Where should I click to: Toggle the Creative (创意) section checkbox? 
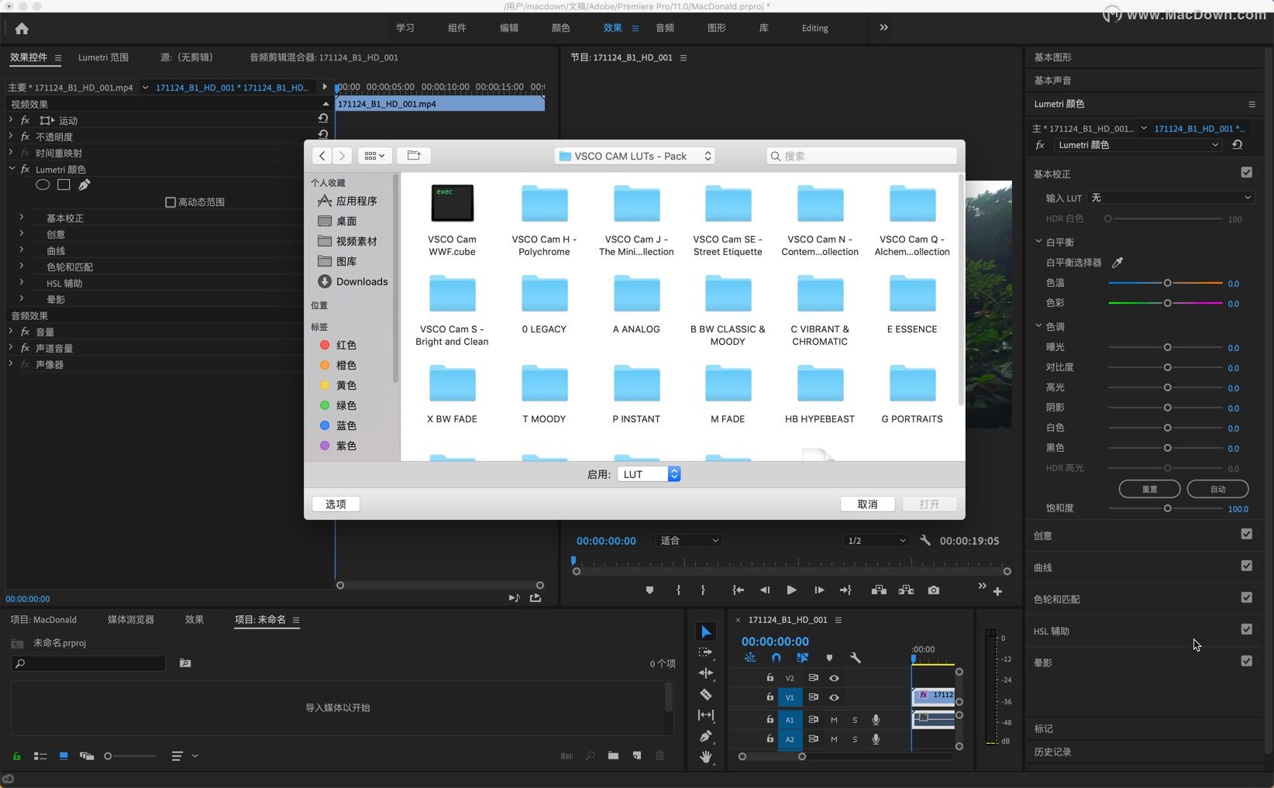1246,534
